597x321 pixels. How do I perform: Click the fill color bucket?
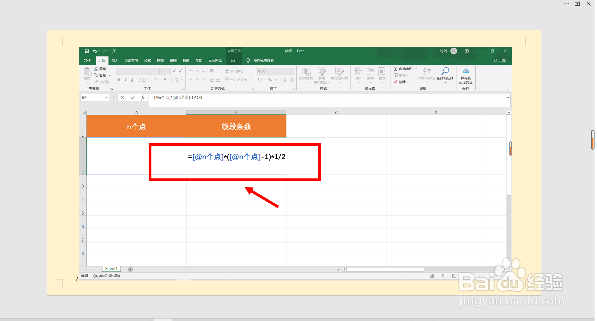(156, 80)
